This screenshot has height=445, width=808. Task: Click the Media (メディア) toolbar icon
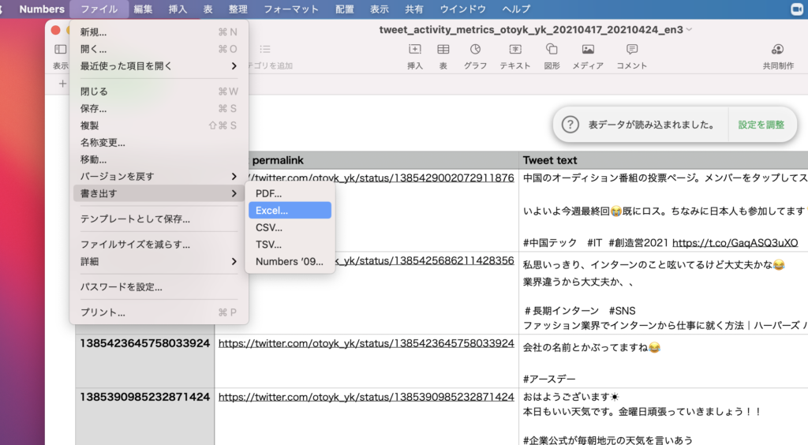588,50
